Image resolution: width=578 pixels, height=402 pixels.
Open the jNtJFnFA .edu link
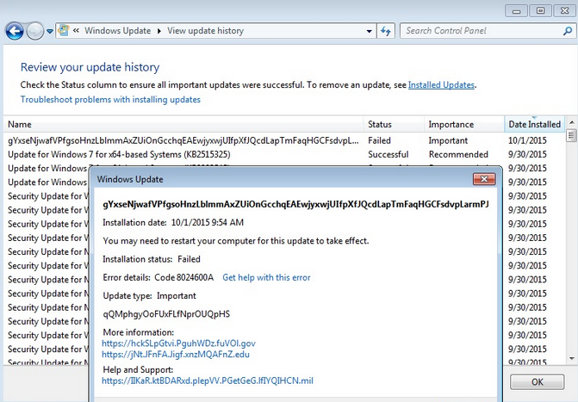(176, 355)
